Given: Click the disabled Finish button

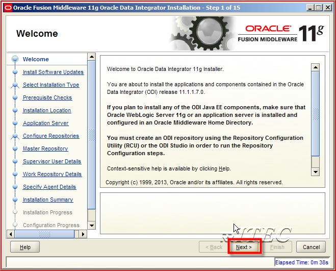Looking at the screenshot, I should click(x=277, y=247).
